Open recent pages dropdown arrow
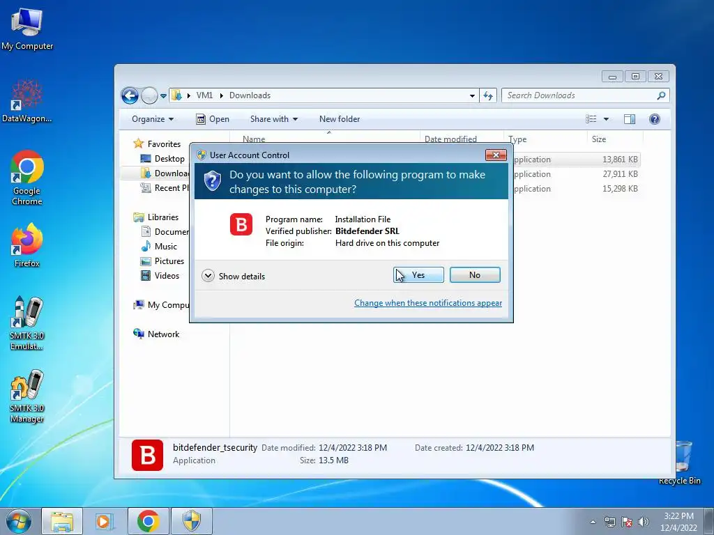714x535 pixels. [x=163, y=96]
